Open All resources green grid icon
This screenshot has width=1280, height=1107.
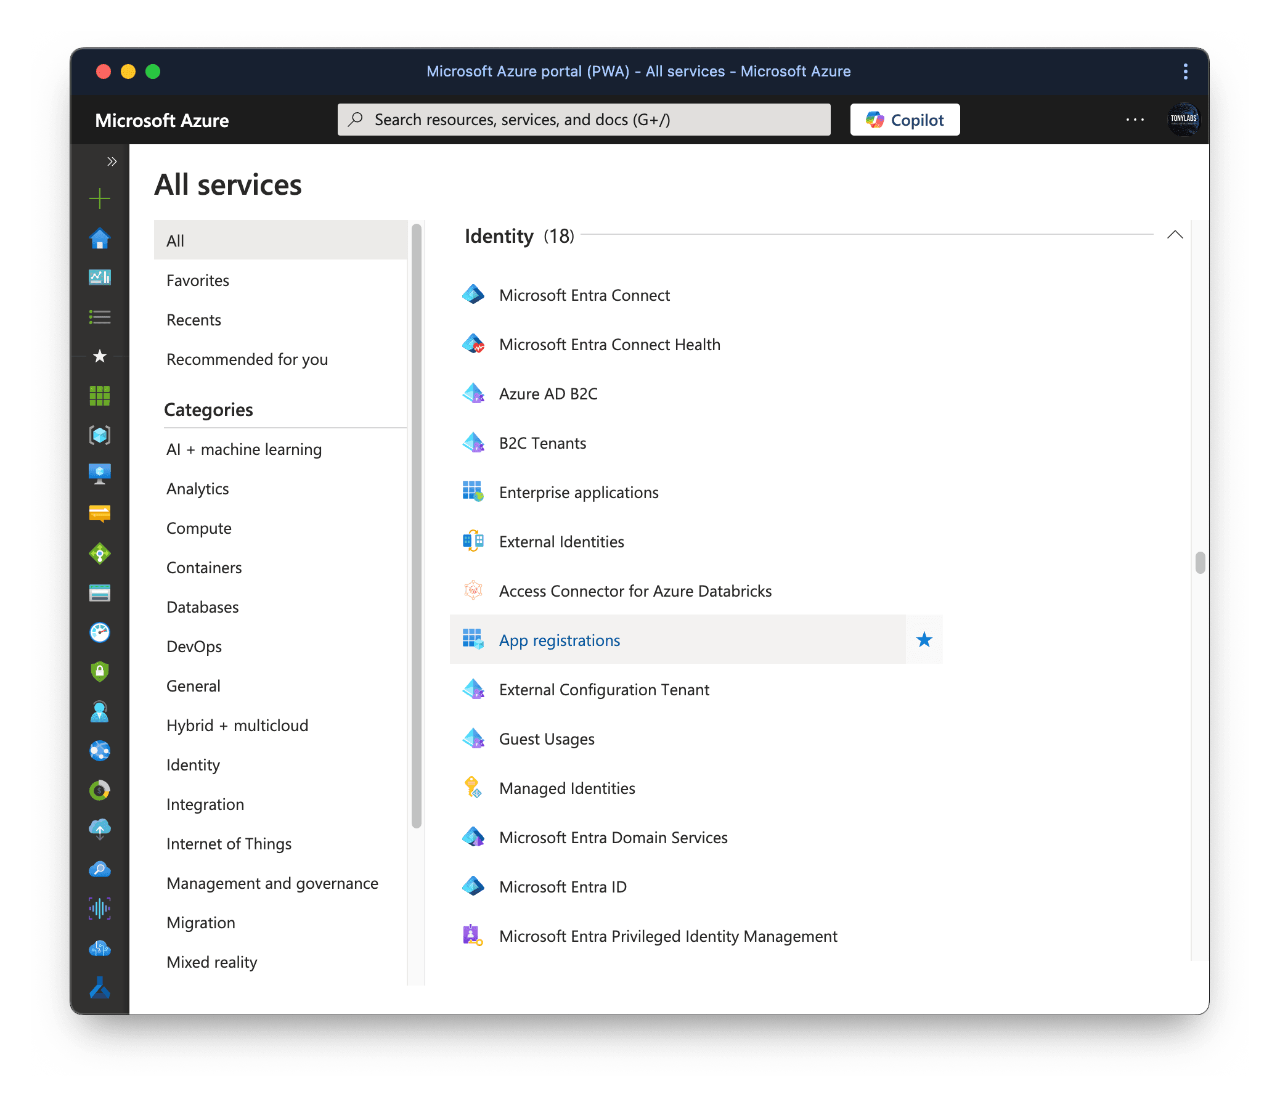(x=99, y=395)
